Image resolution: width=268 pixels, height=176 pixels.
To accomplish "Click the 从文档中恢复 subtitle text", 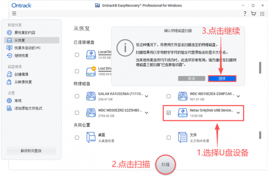I will tap(199, 141).
